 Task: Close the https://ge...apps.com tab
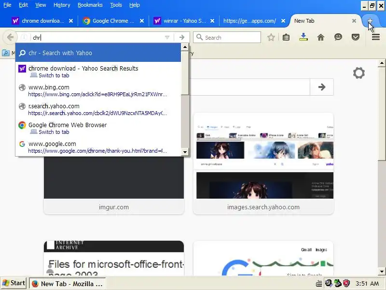283,21
